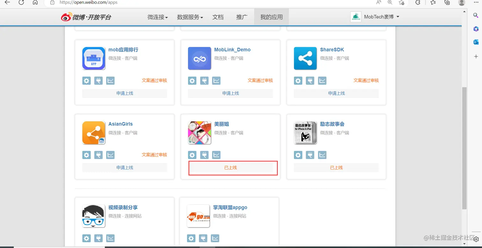Click the MobTech account avatar image
The image size is (482, 248).
[x=355, y=17]
